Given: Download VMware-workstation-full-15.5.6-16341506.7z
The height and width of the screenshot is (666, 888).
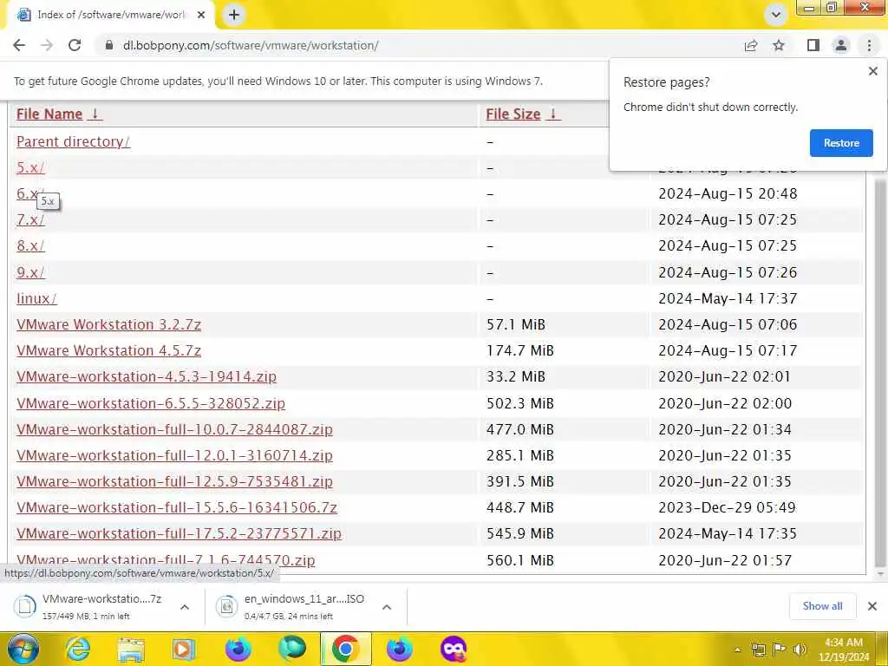Looking at the screenshot, I should coord(177,507).
